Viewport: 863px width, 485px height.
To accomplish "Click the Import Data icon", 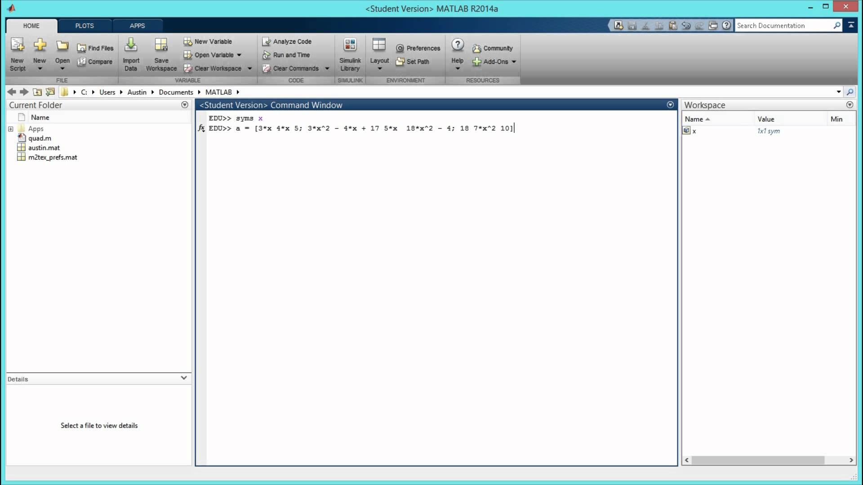I will pos(131,45).
